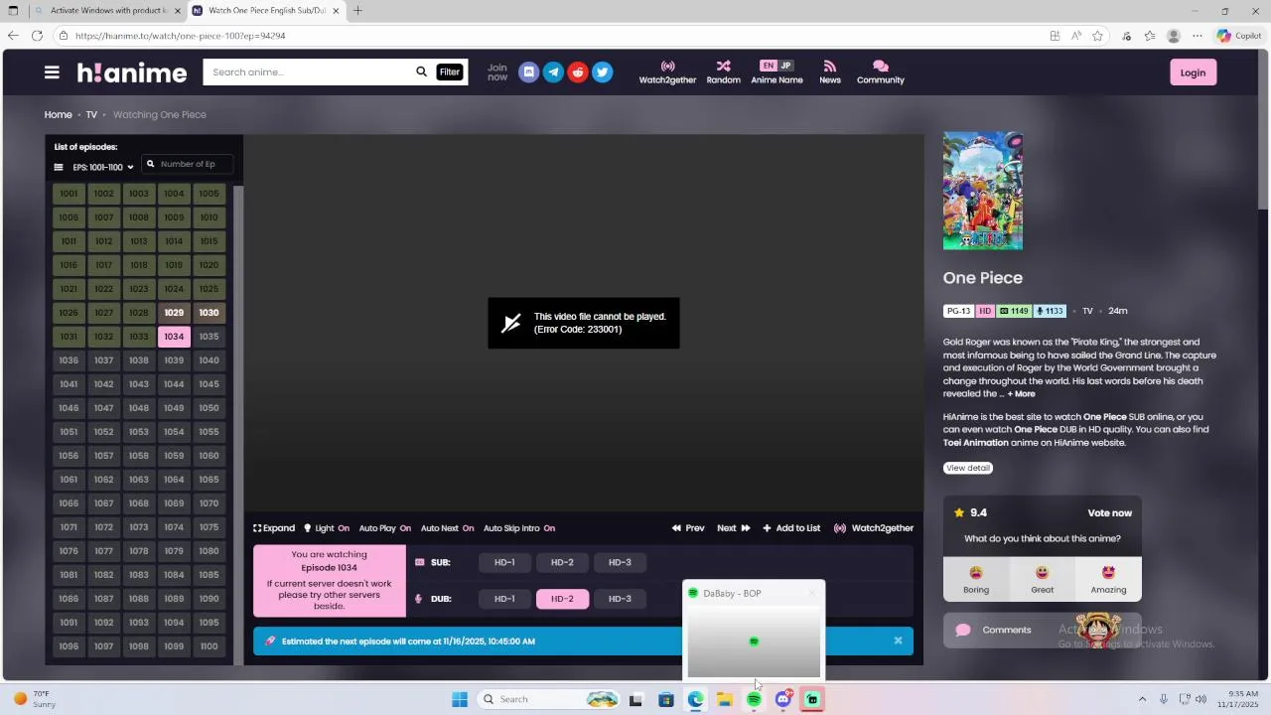Toggle Auto Next

tap(447, 528)
